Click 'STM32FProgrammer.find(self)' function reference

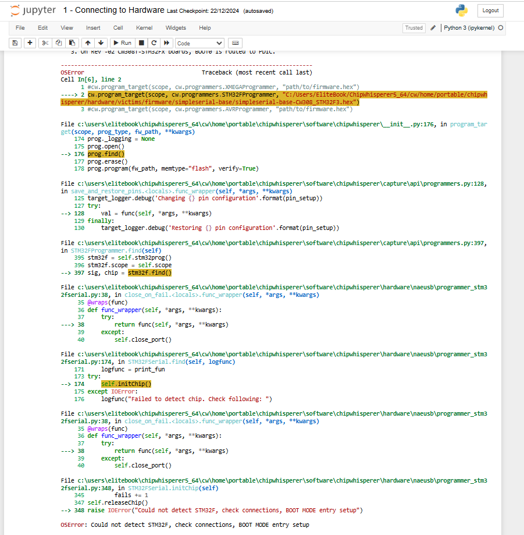[116, 250]
